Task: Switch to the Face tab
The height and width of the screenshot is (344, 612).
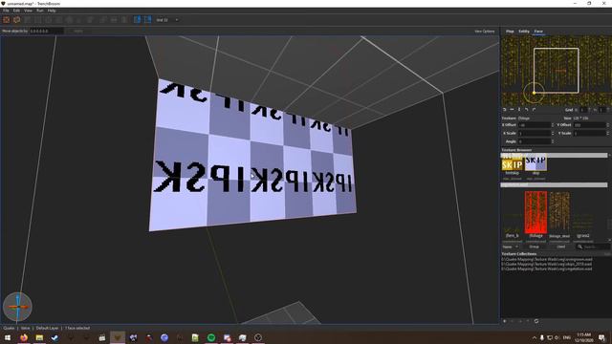Action: point(538,32)
